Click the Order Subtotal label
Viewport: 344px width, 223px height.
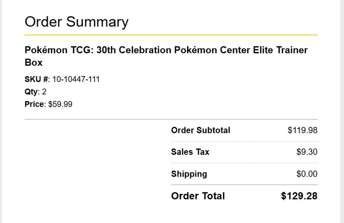coord(200,130)
